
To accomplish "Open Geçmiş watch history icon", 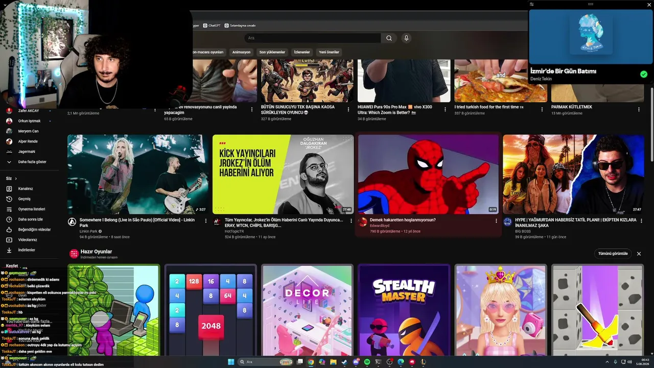I will (9, 199).
